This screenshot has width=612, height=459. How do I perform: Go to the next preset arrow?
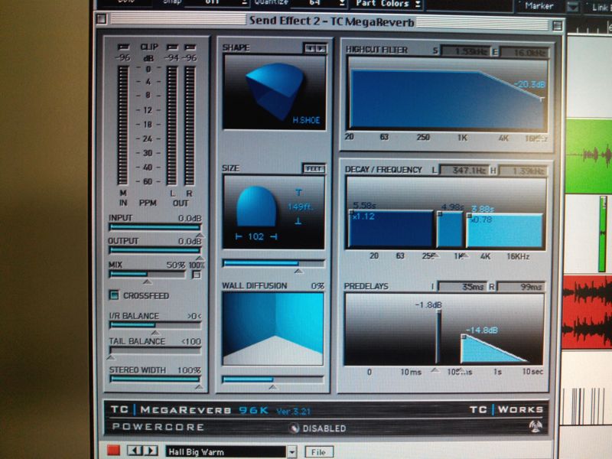[151, 451]
